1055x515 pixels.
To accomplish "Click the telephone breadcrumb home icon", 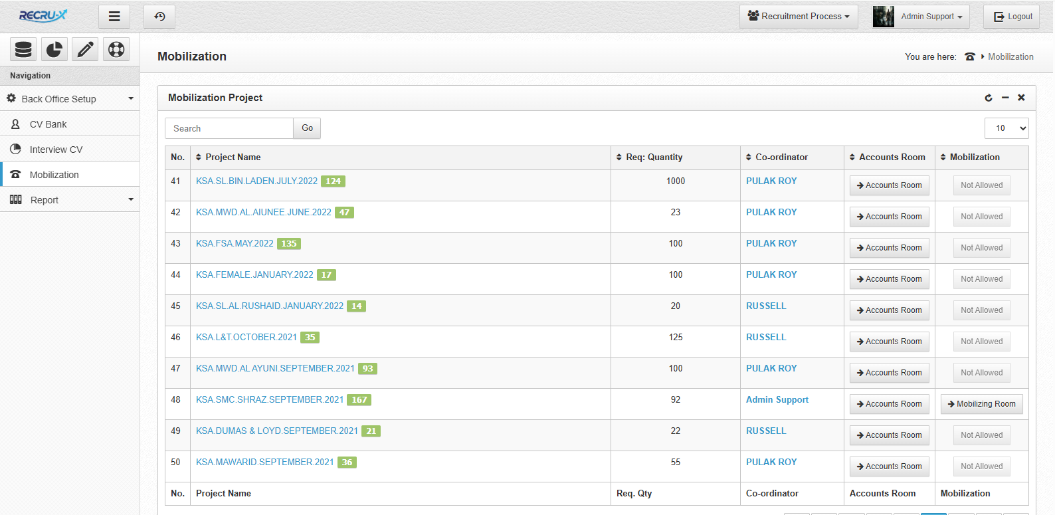I will coord(970,57).
